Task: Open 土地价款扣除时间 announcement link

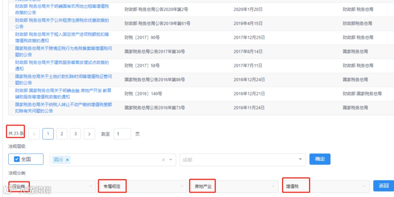Action: click(x=63, y=80)
